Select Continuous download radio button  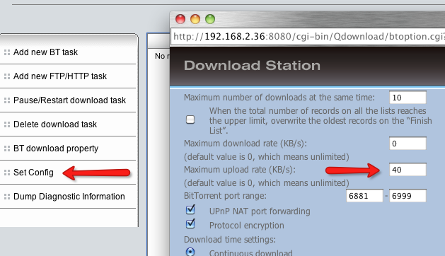[190, 252]
